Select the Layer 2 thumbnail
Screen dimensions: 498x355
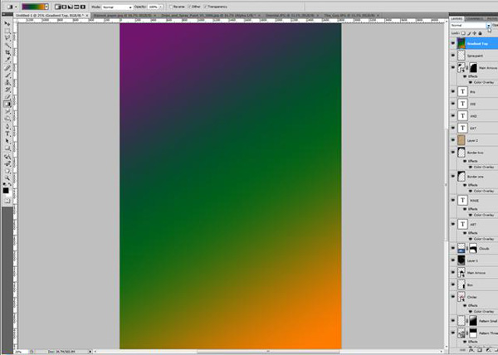coord(461,140)
